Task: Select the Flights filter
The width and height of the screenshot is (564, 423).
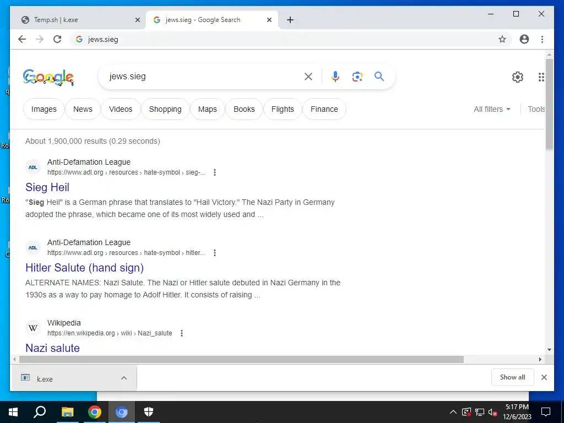Action: 283,109
